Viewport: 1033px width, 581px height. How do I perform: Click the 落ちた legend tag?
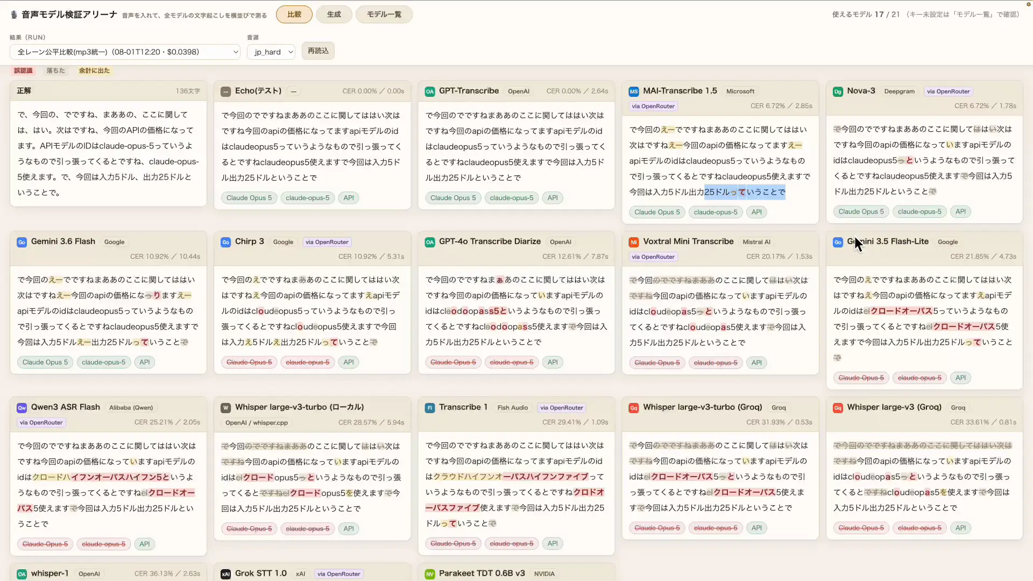pos(55,70)
